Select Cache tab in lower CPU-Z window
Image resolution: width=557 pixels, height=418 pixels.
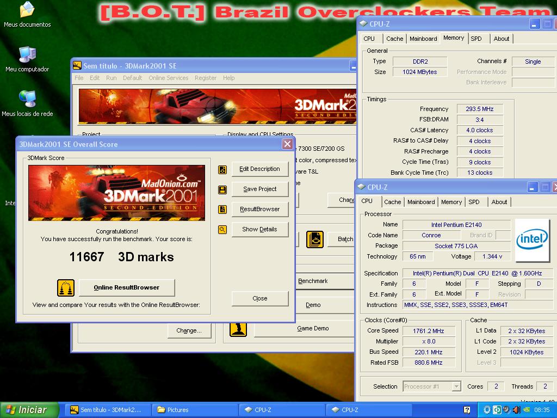pyautogui.click(x=393, y=202)
